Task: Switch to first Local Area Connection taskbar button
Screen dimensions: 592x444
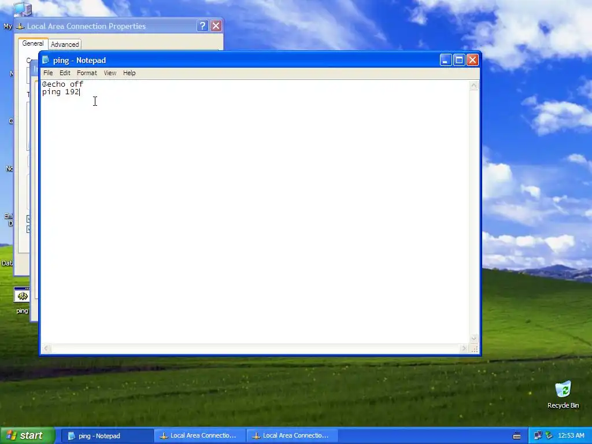Action: (199, 436)
